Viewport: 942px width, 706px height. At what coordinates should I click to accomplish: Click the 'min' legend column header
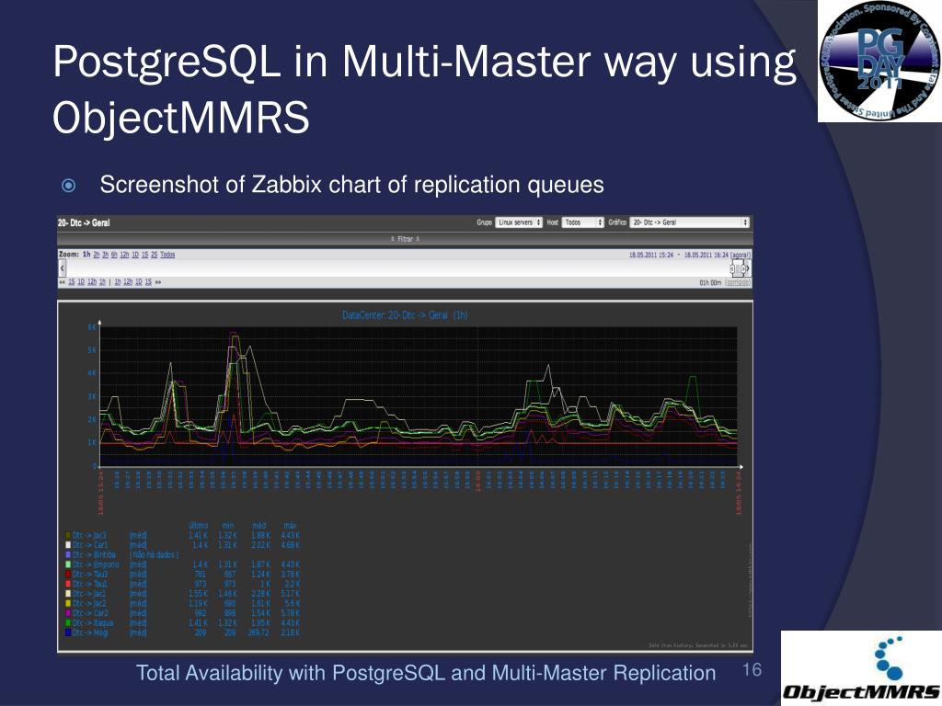228,525
